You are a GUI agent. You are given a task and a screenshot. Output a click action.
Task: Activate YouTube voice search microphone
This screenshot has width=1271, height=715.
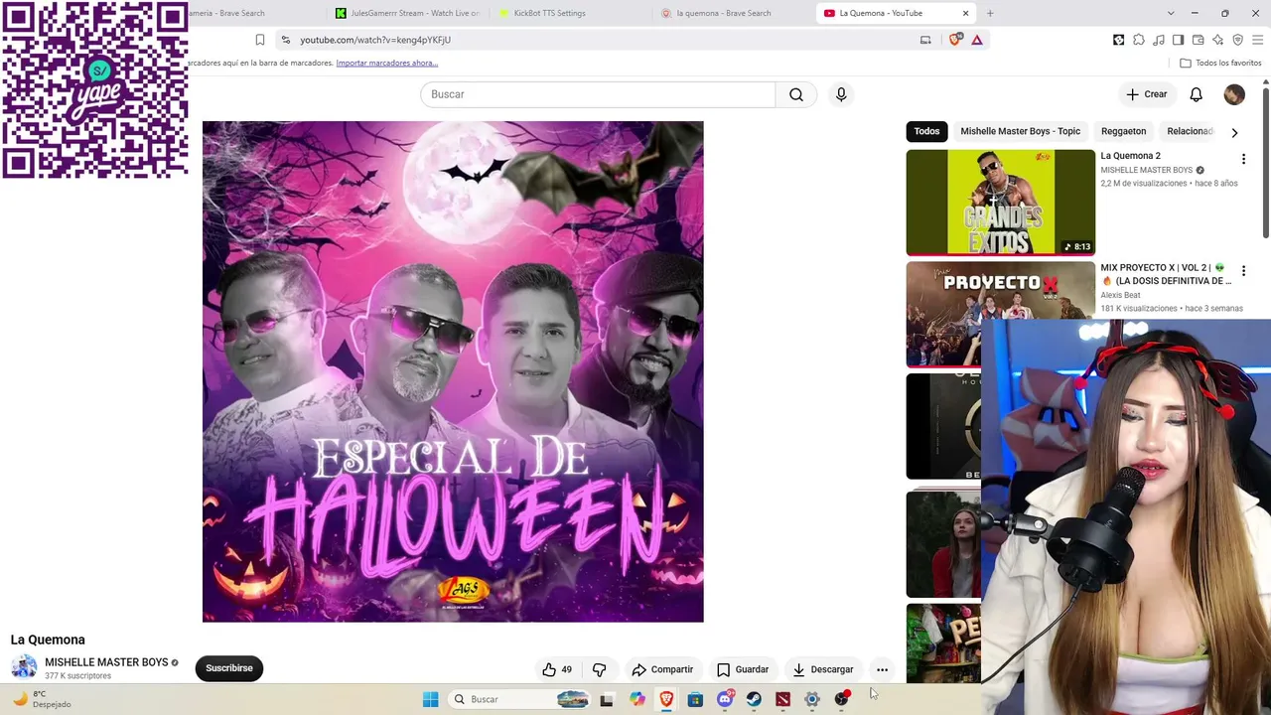(x=841, y=94)
